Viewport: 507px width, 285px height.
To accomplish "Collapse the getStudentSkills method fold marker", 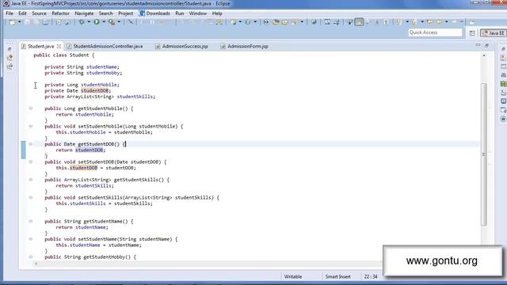I will pyautogui.click(x=31, y=180).
